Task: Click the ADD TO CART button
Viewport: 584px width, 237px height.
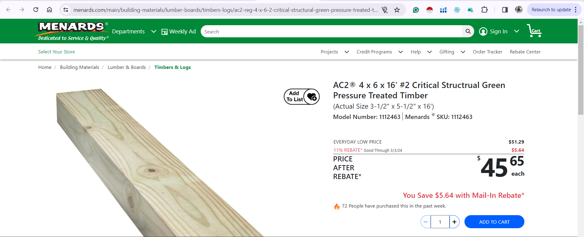Action: click(494, 222)
